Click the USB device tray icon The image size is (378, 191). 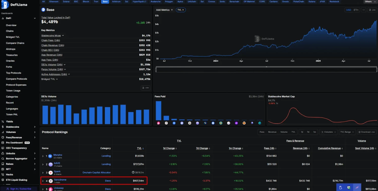[x=340, y=187]
